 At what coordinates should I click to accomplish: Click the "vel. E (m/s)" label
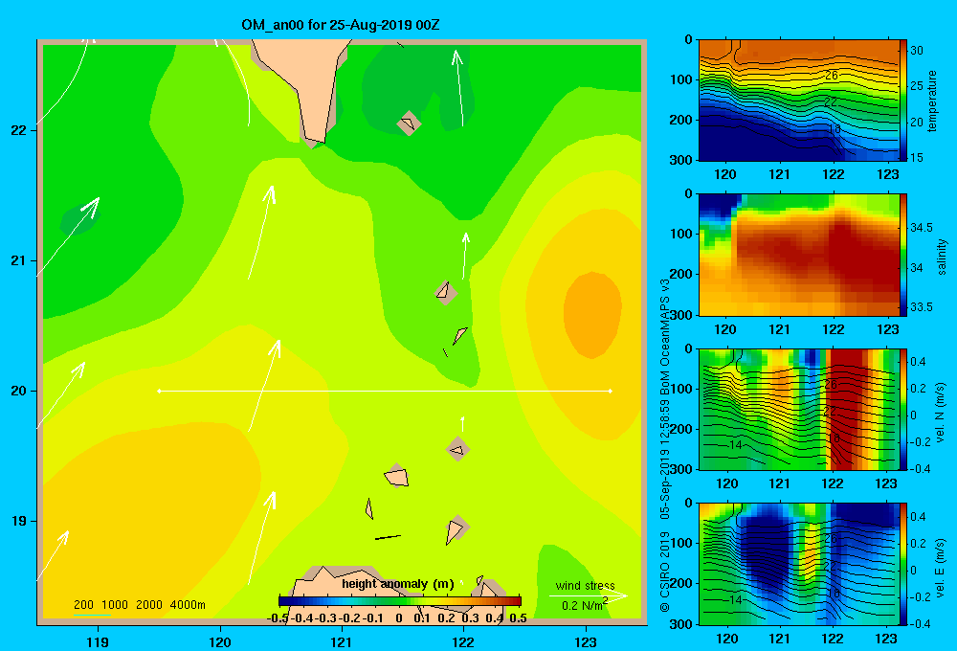coord(940,567)
